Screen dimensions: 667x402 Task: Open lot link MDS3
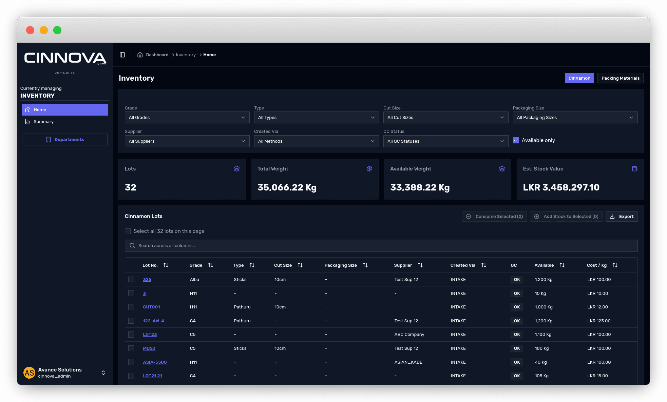coord(149,348)
